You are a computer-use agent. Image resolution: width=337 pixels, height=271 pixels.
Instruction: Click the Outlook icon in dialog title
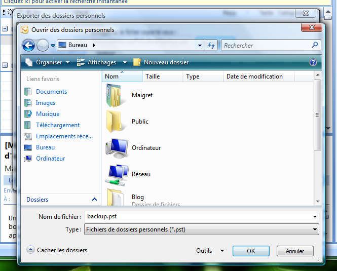[x=25, y=30]
